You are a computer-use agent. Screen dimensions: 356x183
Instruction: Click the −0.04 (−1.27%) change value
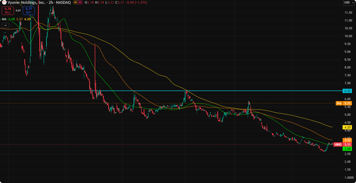click(x=136, y=2)
